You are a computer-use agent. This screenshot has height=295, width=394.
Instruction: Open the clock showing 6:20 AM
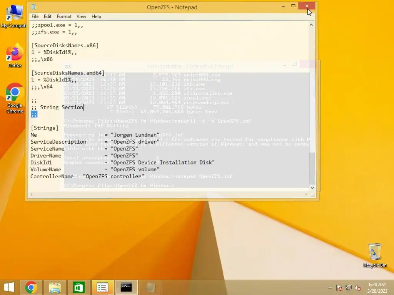pos(377,288)
